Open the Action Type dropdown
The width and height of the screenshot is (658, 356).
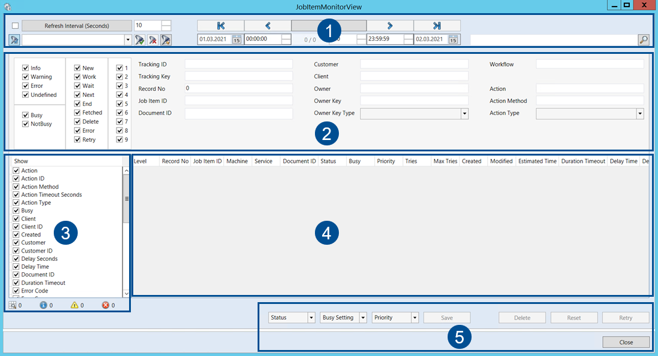pos(640,113)
